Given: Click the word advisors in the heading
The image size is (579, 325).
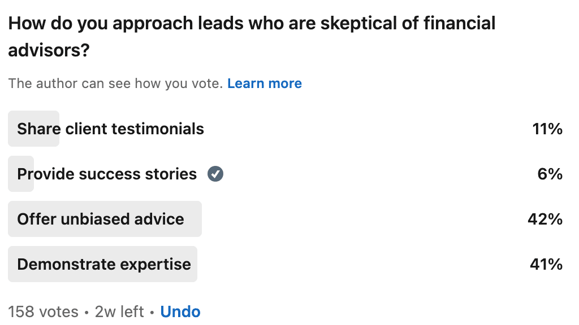Looking at the screenshot, I should [49, 50].
